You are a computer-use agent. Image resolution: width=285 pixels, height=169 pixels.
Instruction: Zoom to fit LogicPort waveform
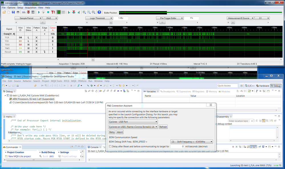93,12
